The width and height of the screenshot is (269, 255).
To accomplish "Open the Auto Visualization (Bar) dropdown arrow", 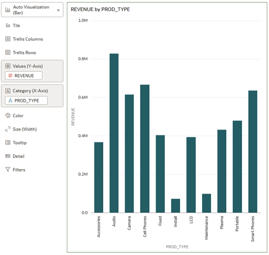I will point(58,10).
